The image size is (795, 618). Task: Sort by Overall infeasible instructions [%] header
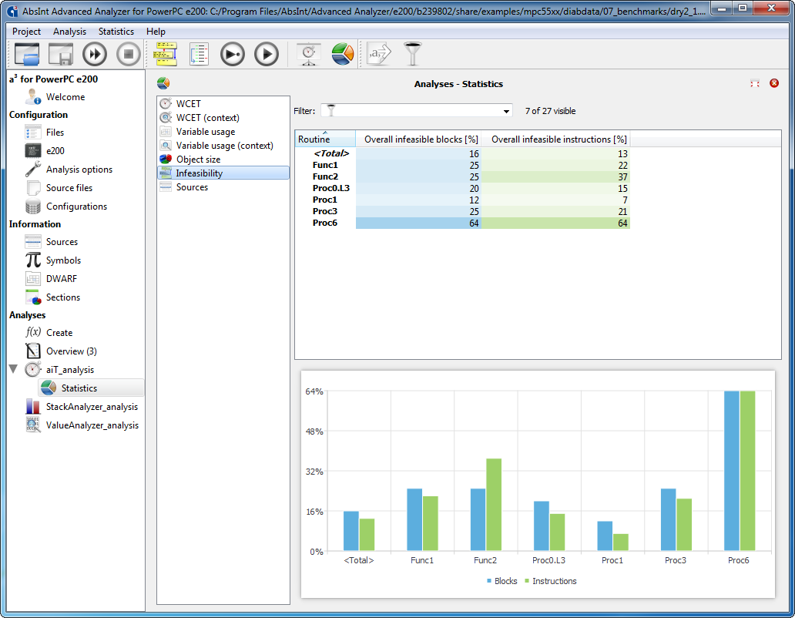pyautogui.click(x=555, y=139)
